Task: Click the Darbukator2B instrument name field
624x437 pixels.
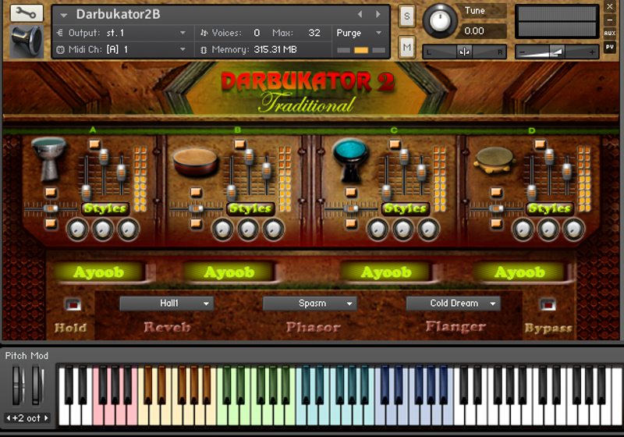Action: click(x=119, y=14)
